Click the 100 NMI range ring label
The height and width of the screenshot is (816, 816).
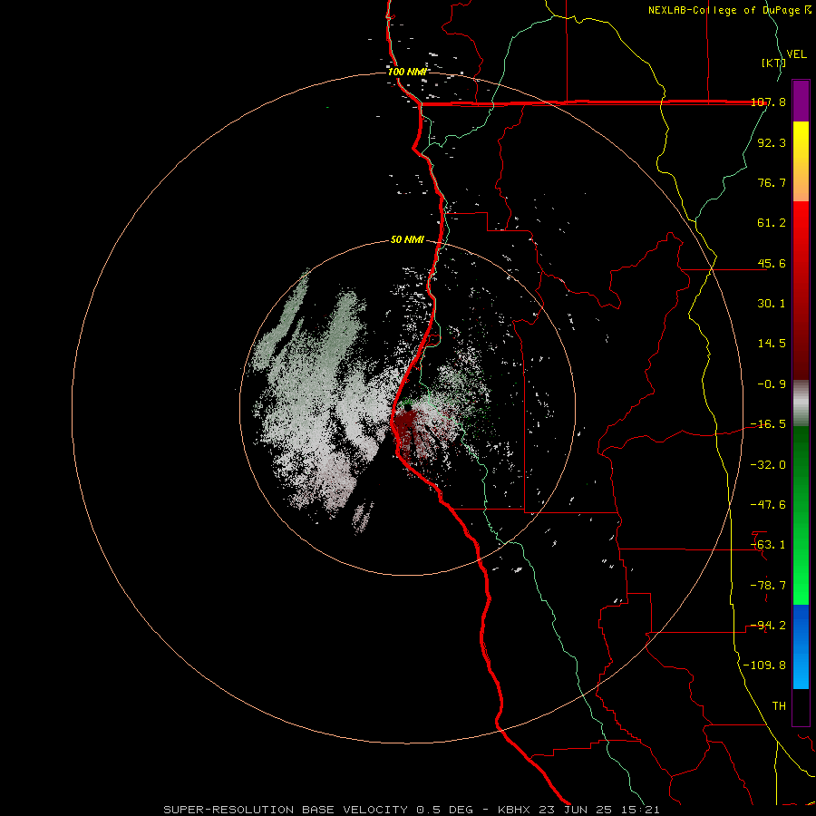click(407, 72)
